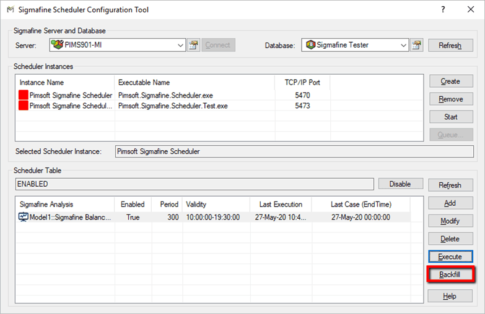This screenshot has width=485, height=314.
Task: Click the Last Case (EndTime) column header
Action: point(361,205)
